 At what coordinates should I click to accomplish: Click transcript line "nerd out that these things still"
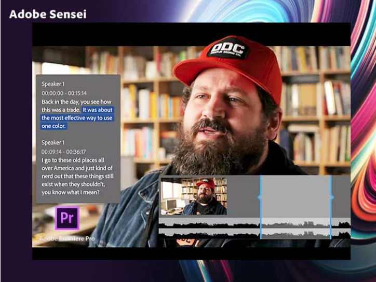[x=77, y=176]
